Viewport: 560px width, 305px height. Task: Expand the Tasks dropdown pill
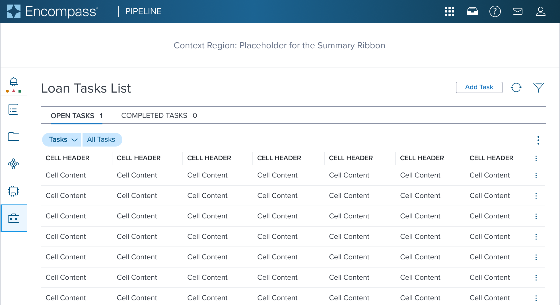pyautogui.click(x=62, y=140)
